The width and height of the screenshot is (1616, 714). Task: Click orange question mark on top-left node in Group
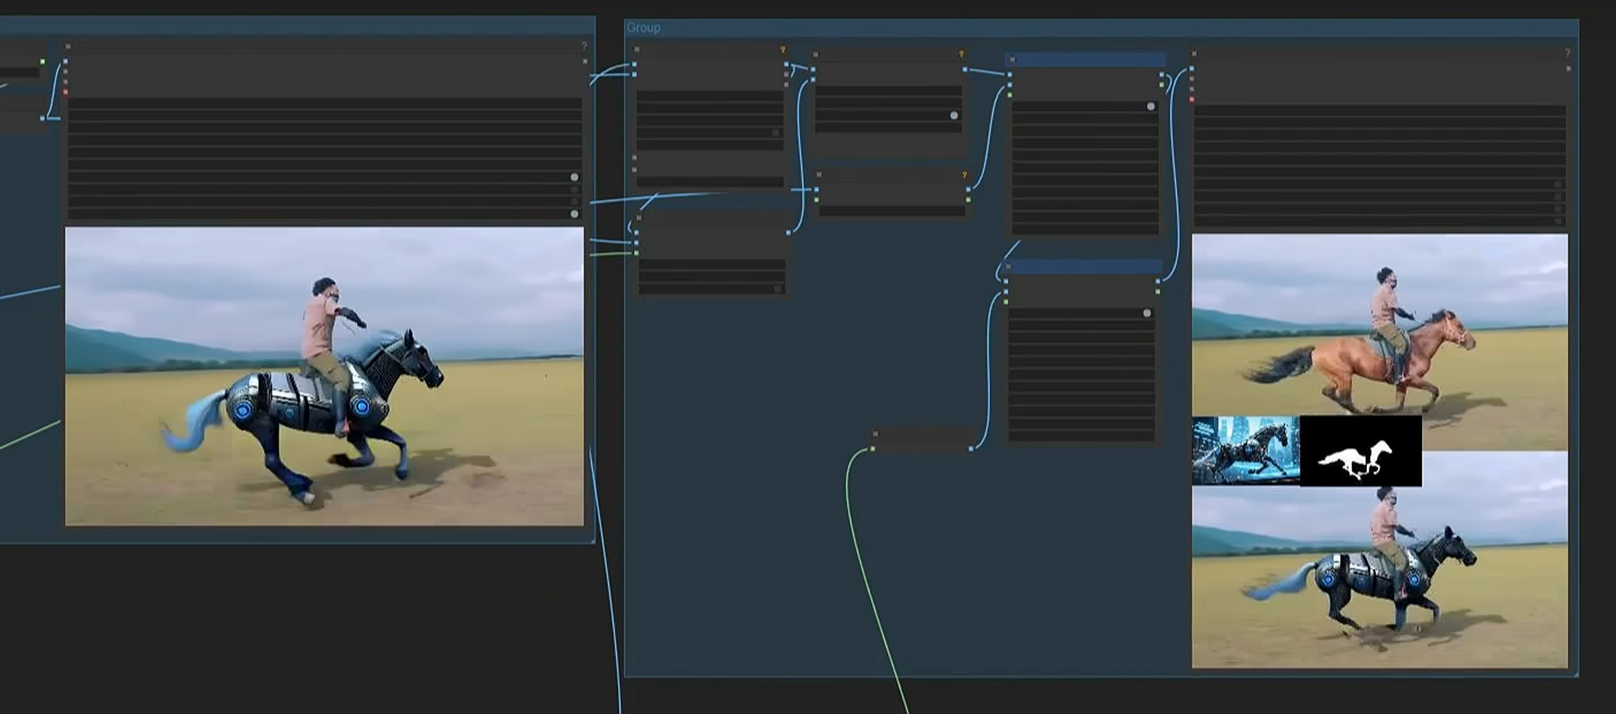[782, 50]
